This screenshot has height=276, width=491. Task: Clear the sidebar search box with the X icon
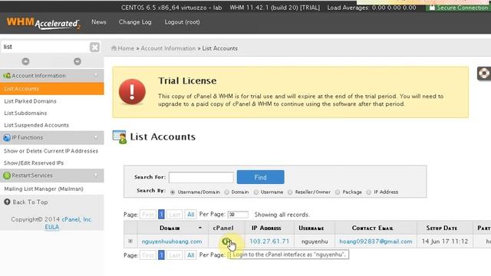point(94,47)
